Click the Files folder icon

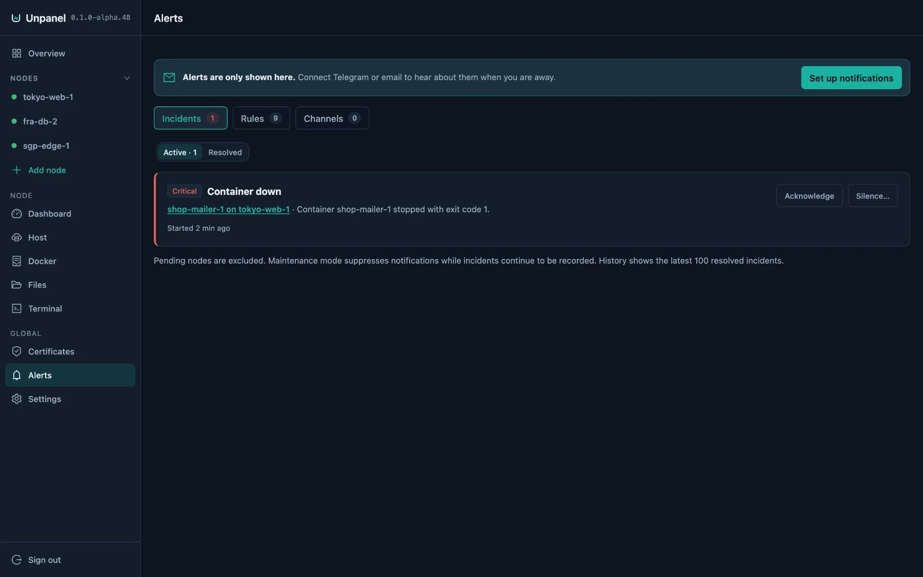(16, 285)
